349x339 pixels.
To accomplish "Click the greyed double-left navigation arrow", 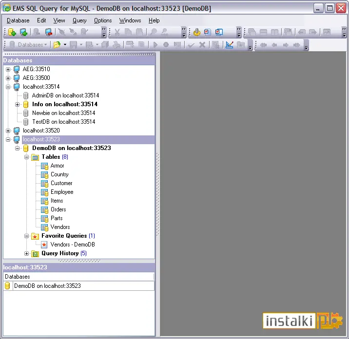I will pyautogui.click(x=263, y=45).
